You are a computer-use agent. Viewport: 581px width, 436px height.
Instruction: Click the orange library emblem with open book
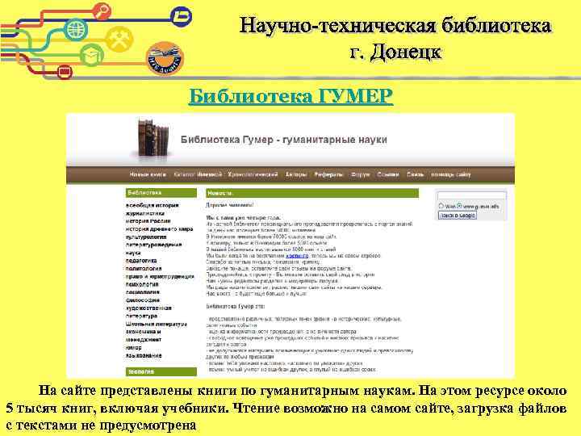point(165,59)
